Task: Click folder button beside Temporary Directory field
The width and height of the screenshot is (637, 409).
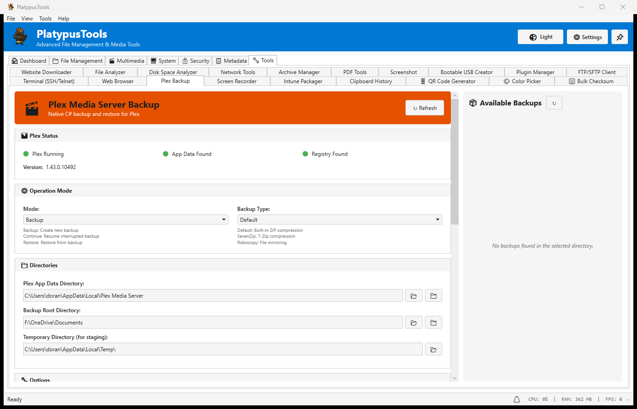Action: [x=434, y=349]
